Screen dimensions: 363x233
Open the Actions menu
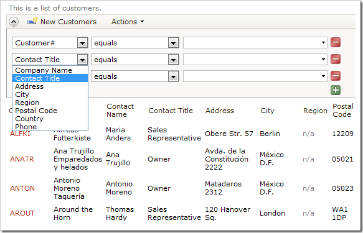pyautogui.click(x=128, y=22)
